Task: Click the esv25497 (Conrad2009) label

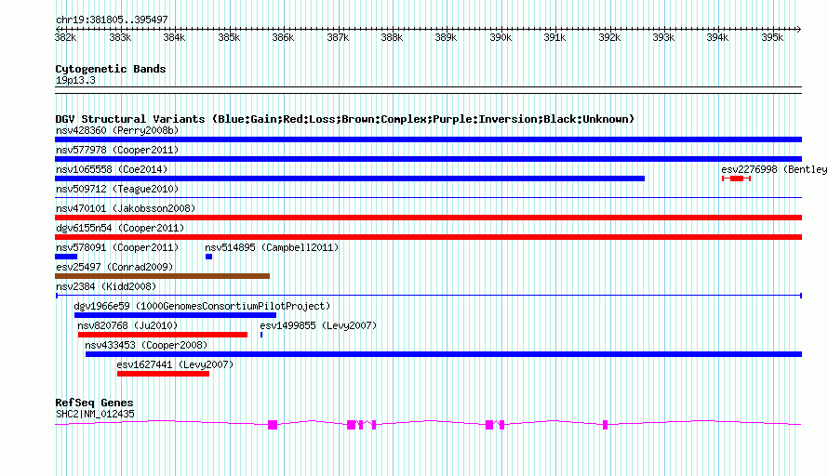Action: point(114,267)
